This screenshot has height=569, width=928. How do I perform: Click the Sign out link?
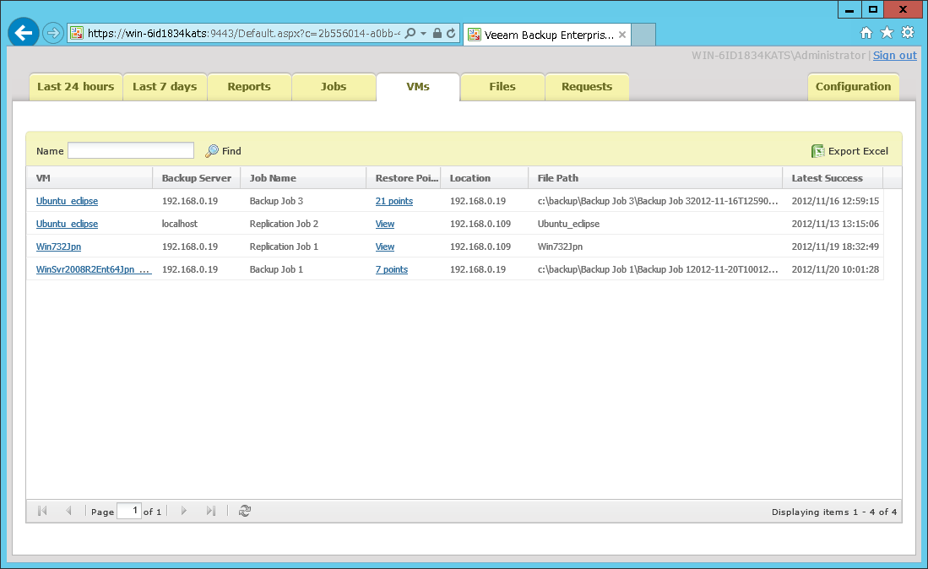(895, 55)
